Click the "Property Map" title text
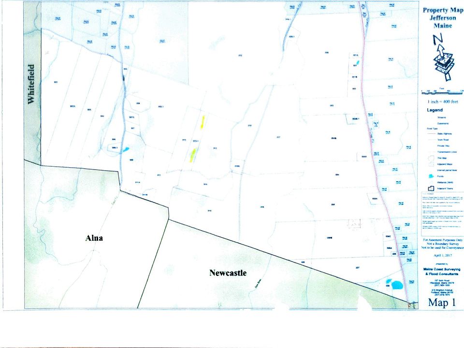Image resolution: width=464 pixels, height=348 pixels. coord(443,10)
